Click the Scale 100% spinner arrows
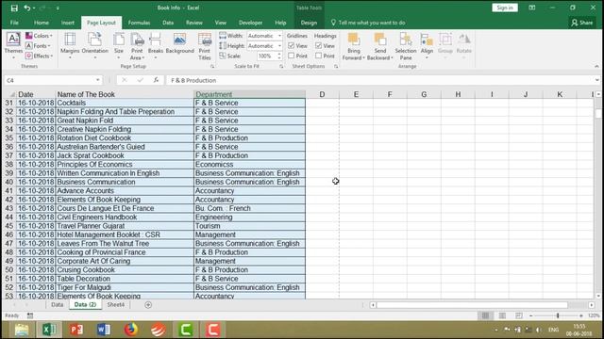The height and width of the screenshot is (339, 604). click(279, 56)
